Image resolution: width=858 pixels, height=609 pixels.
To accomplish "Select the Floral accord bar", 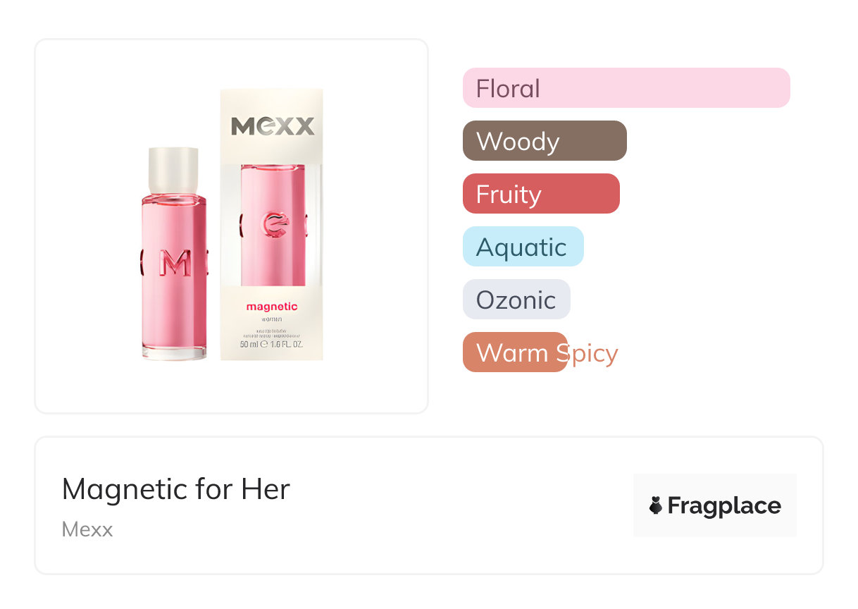I will (626, 88).
